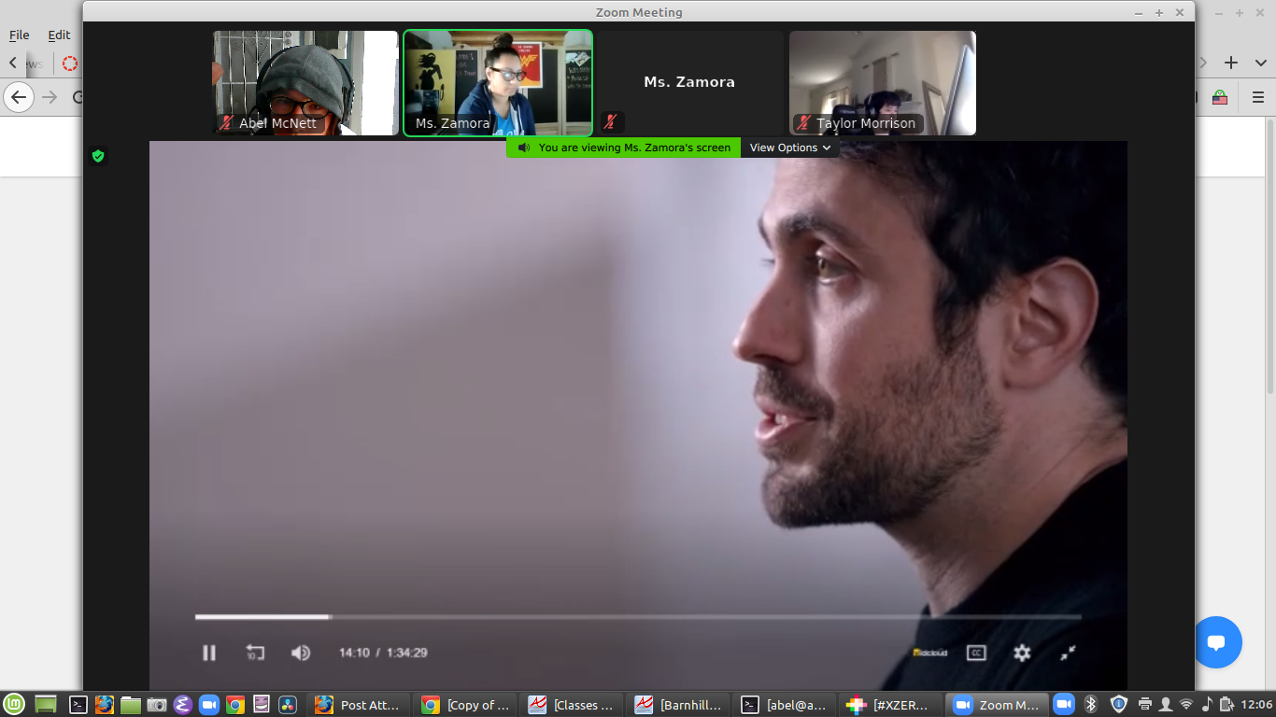The image size is (1276, 717).
Task: Launch Terminal from the panel launcher
Action: (x=79, y=705)
